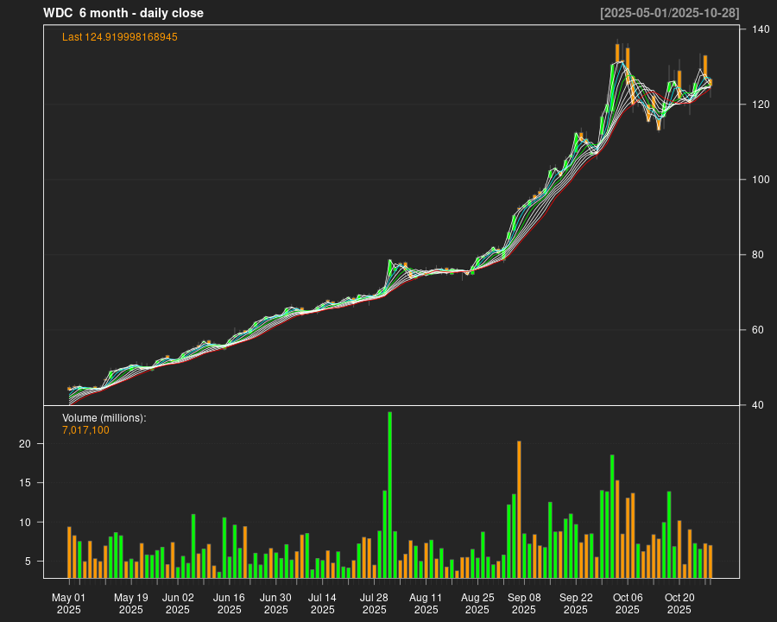
Task: Click the orange Last price value label
Action: click(x=120, y=37)
